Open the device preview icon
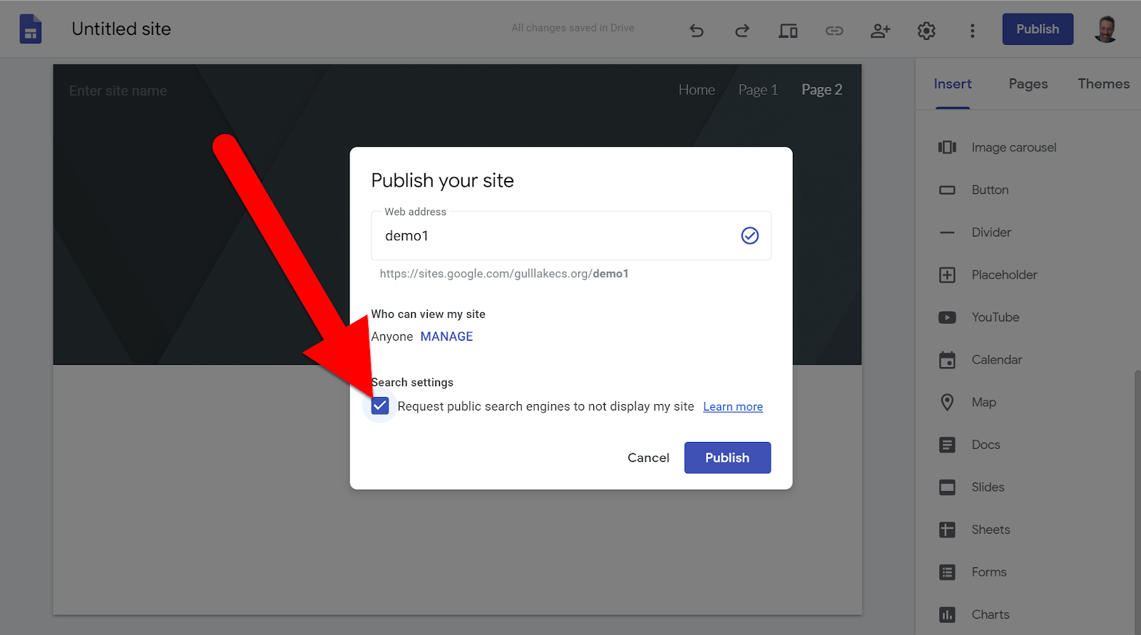The width and height of the screenshot is (1141, 635). tap(788, 31)
